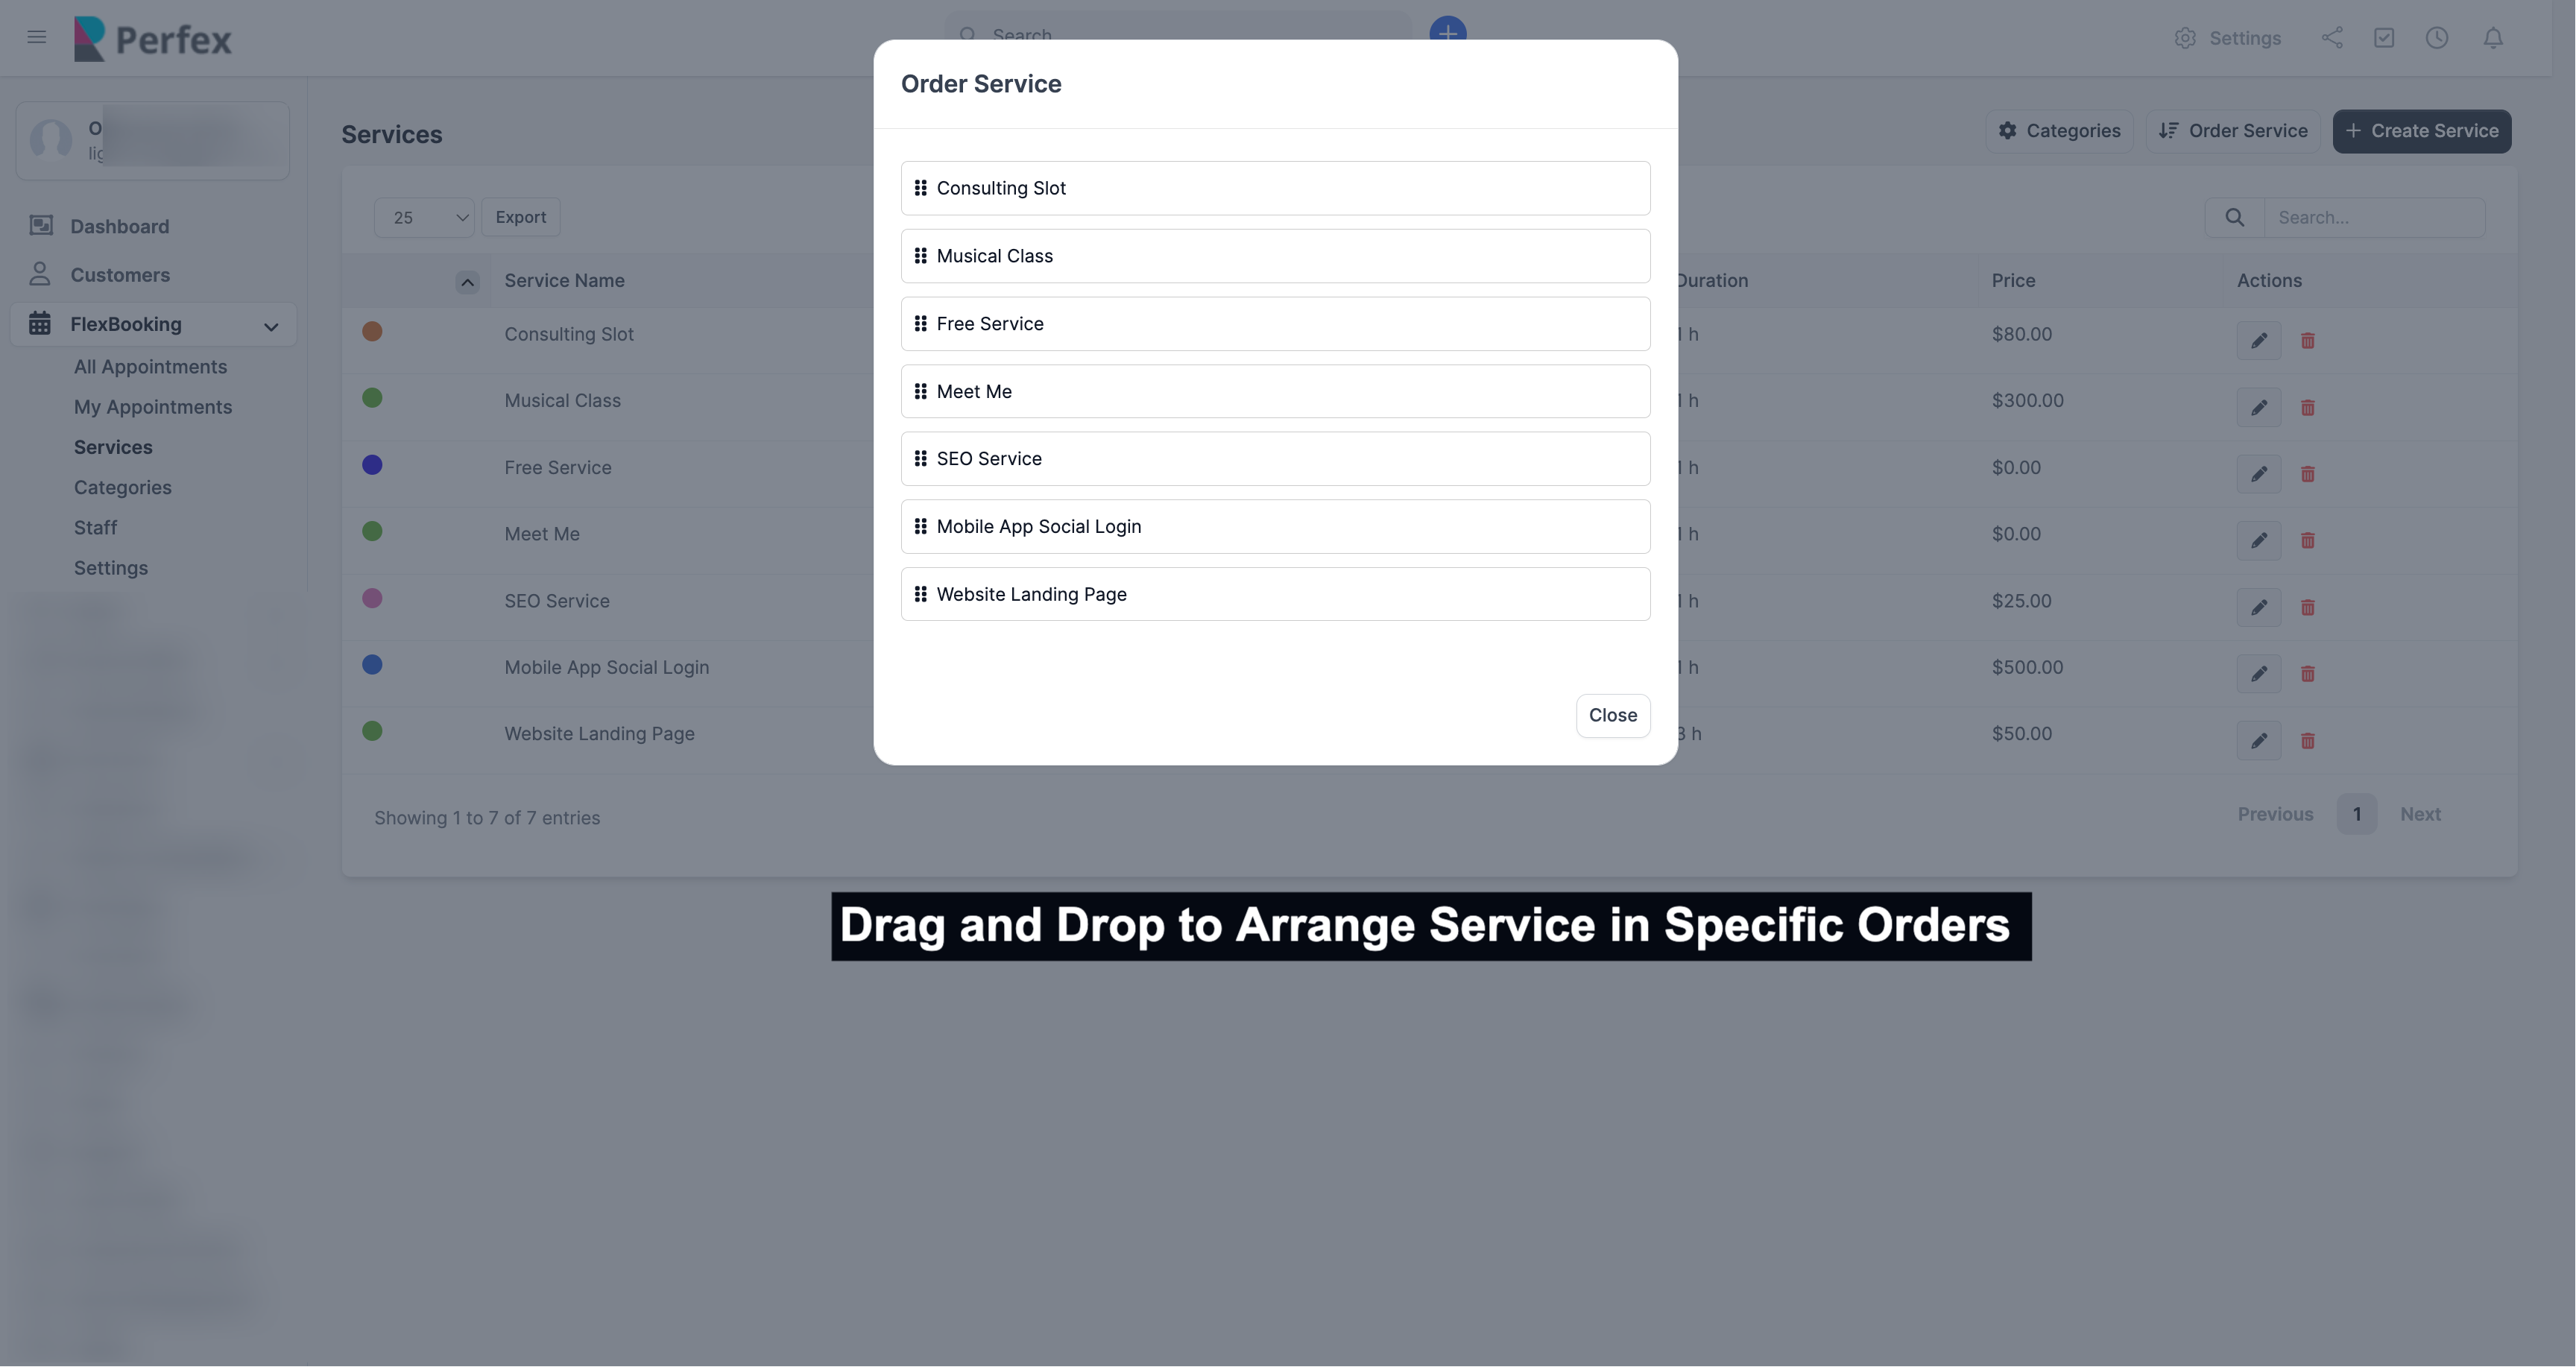
Task: Click the hamburger menu icon
Action: click(x=37, y=38)
